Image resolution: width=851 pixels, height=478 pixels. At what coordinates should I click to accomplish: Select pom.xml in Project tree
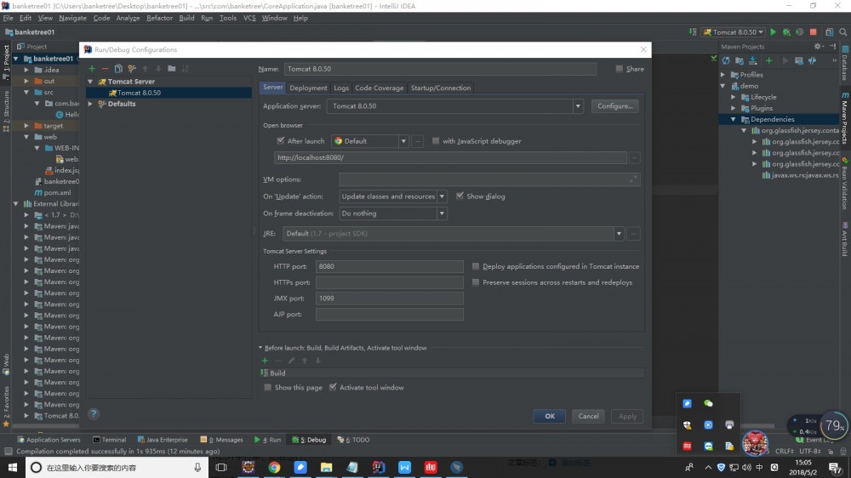[x=53, y=192]
